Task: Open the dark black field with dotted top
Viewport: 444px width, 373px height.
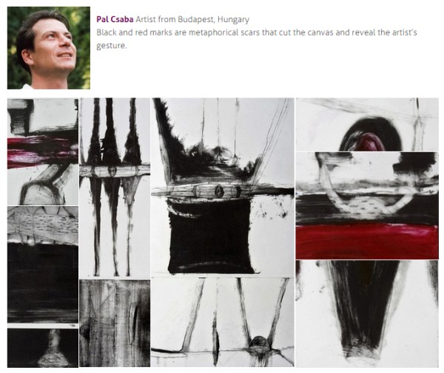Action: (x=43, y=264)
